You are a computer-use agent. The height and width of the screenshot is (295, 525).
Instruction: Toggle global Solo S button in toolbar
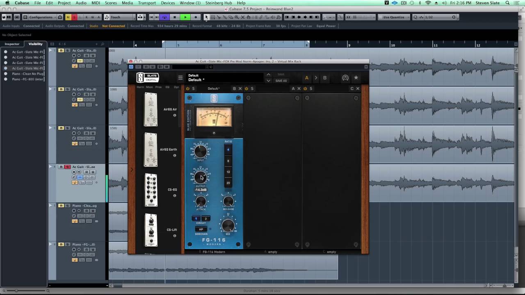[74, 17]
